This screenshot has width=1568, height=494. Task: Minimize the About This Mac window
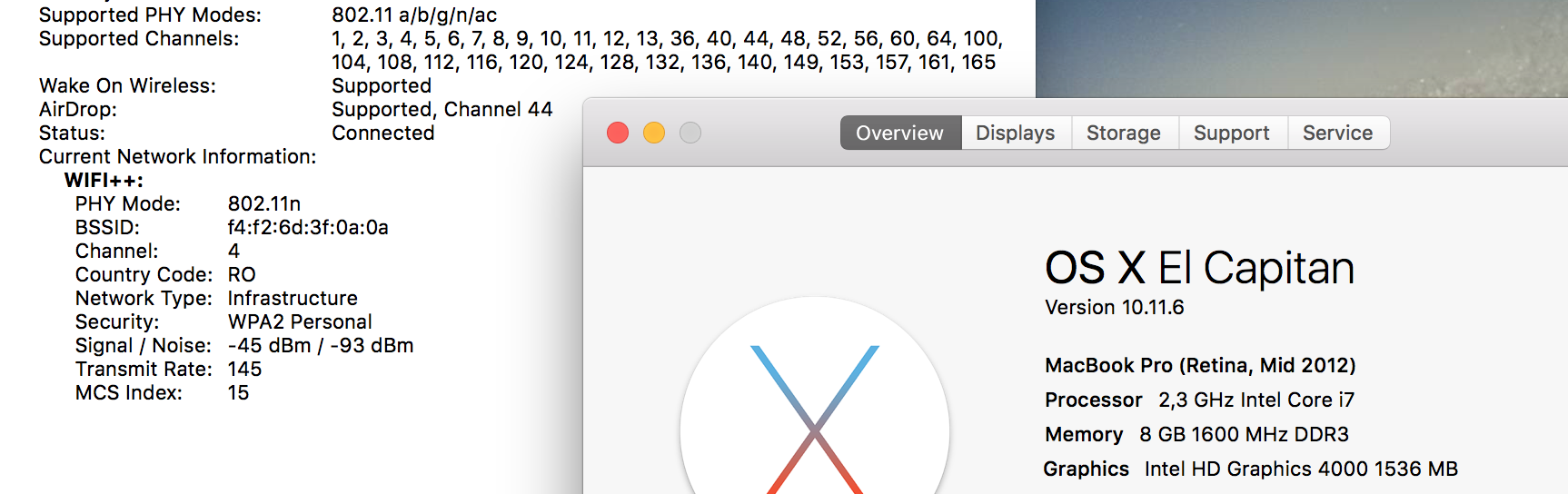654,133
